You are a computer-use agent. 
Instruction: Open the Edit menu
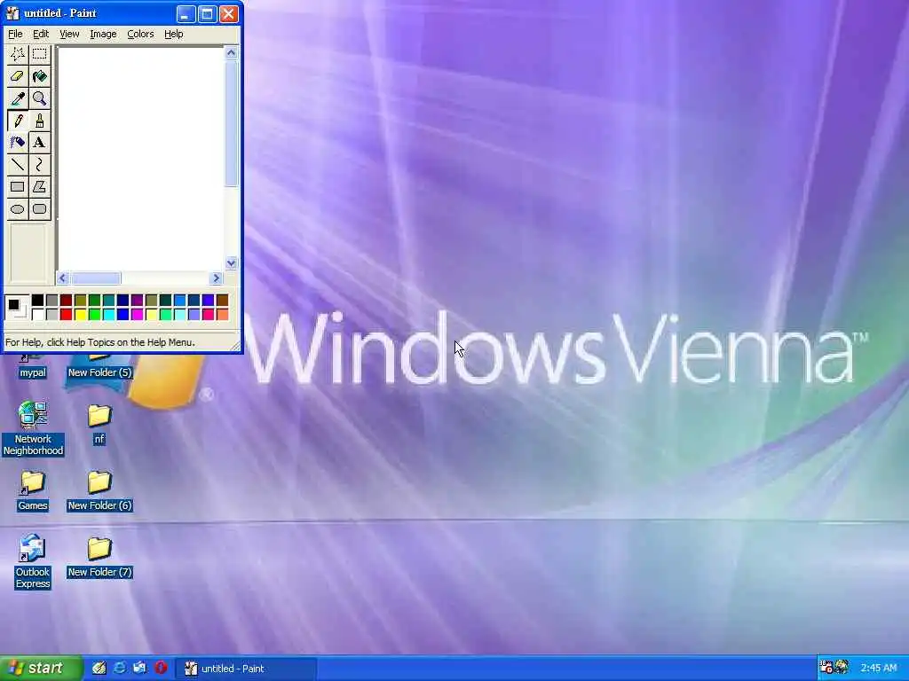pyautogui.click(x=41, y=35)
